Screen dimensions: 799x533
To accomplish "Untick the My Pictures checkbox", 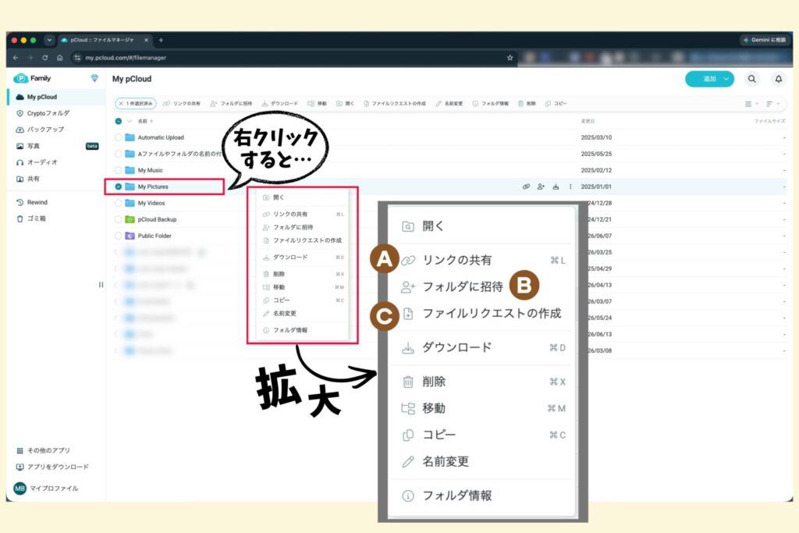I will pyautogui.click(x=119, y=187).
